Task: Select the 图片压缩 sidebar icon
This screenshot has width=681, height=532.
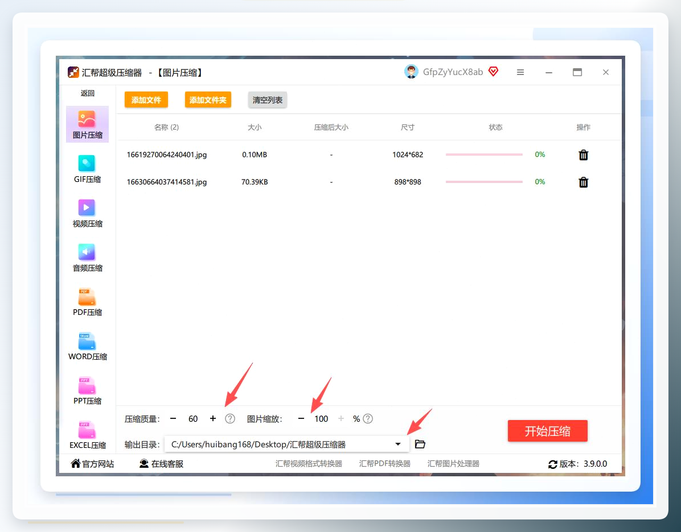Action: [87, 124]
